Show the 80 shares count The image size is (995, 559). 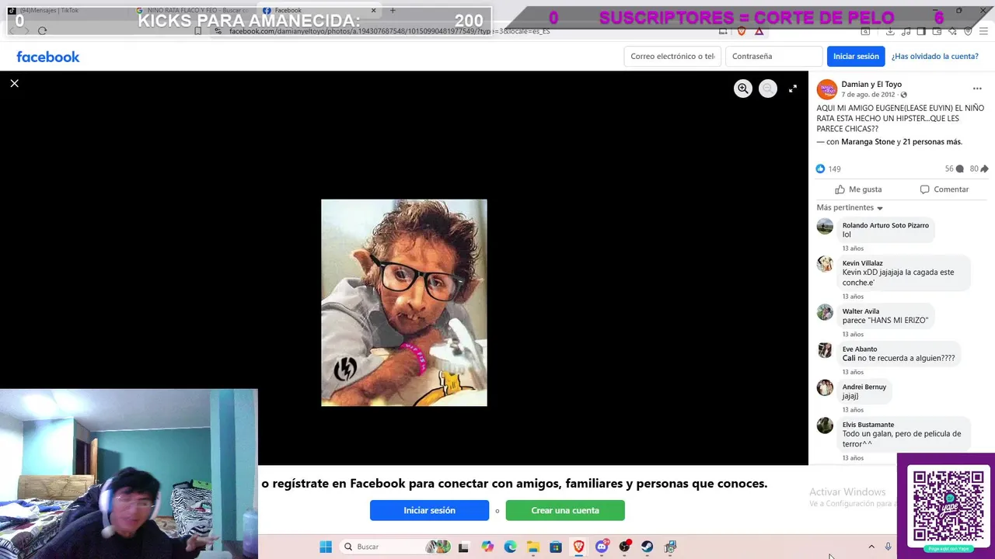[979, 168]
